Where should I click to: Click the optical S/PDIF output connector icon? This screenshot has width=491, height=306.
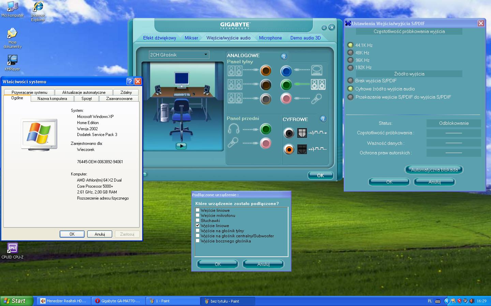click(302, 133)
